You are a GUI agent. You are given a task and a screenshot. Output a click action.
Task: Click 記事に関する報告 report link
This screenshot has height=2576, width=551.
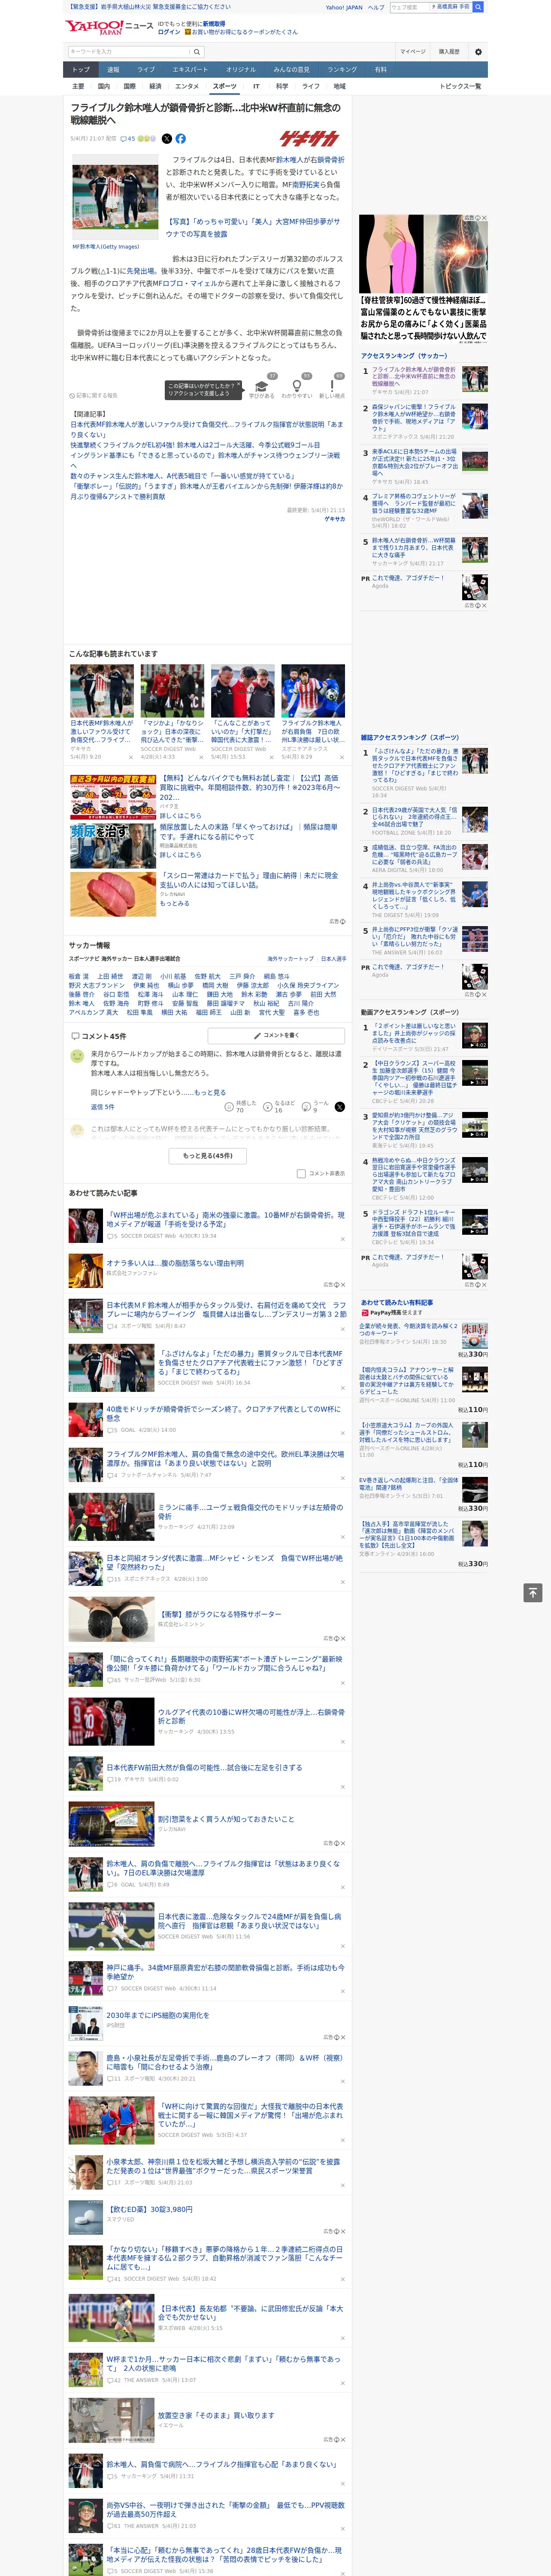pos(94,395)
